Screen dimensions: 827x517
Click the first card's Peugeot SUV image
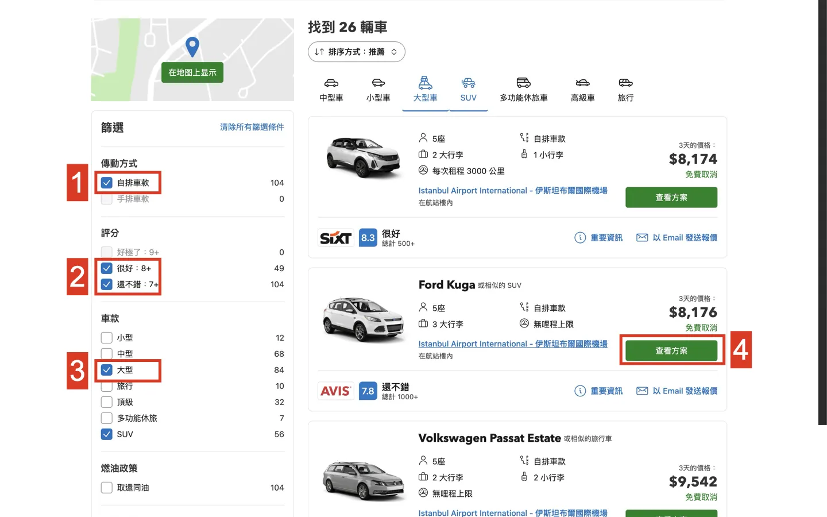364,156
